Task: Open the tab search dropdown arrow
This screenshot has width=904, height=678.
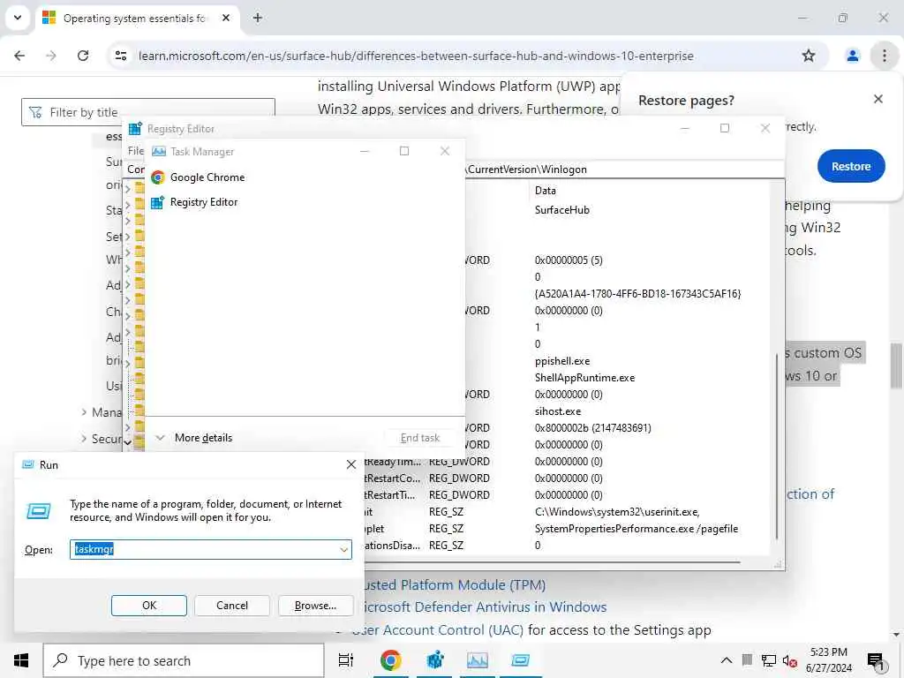Action: pos(18,18)
